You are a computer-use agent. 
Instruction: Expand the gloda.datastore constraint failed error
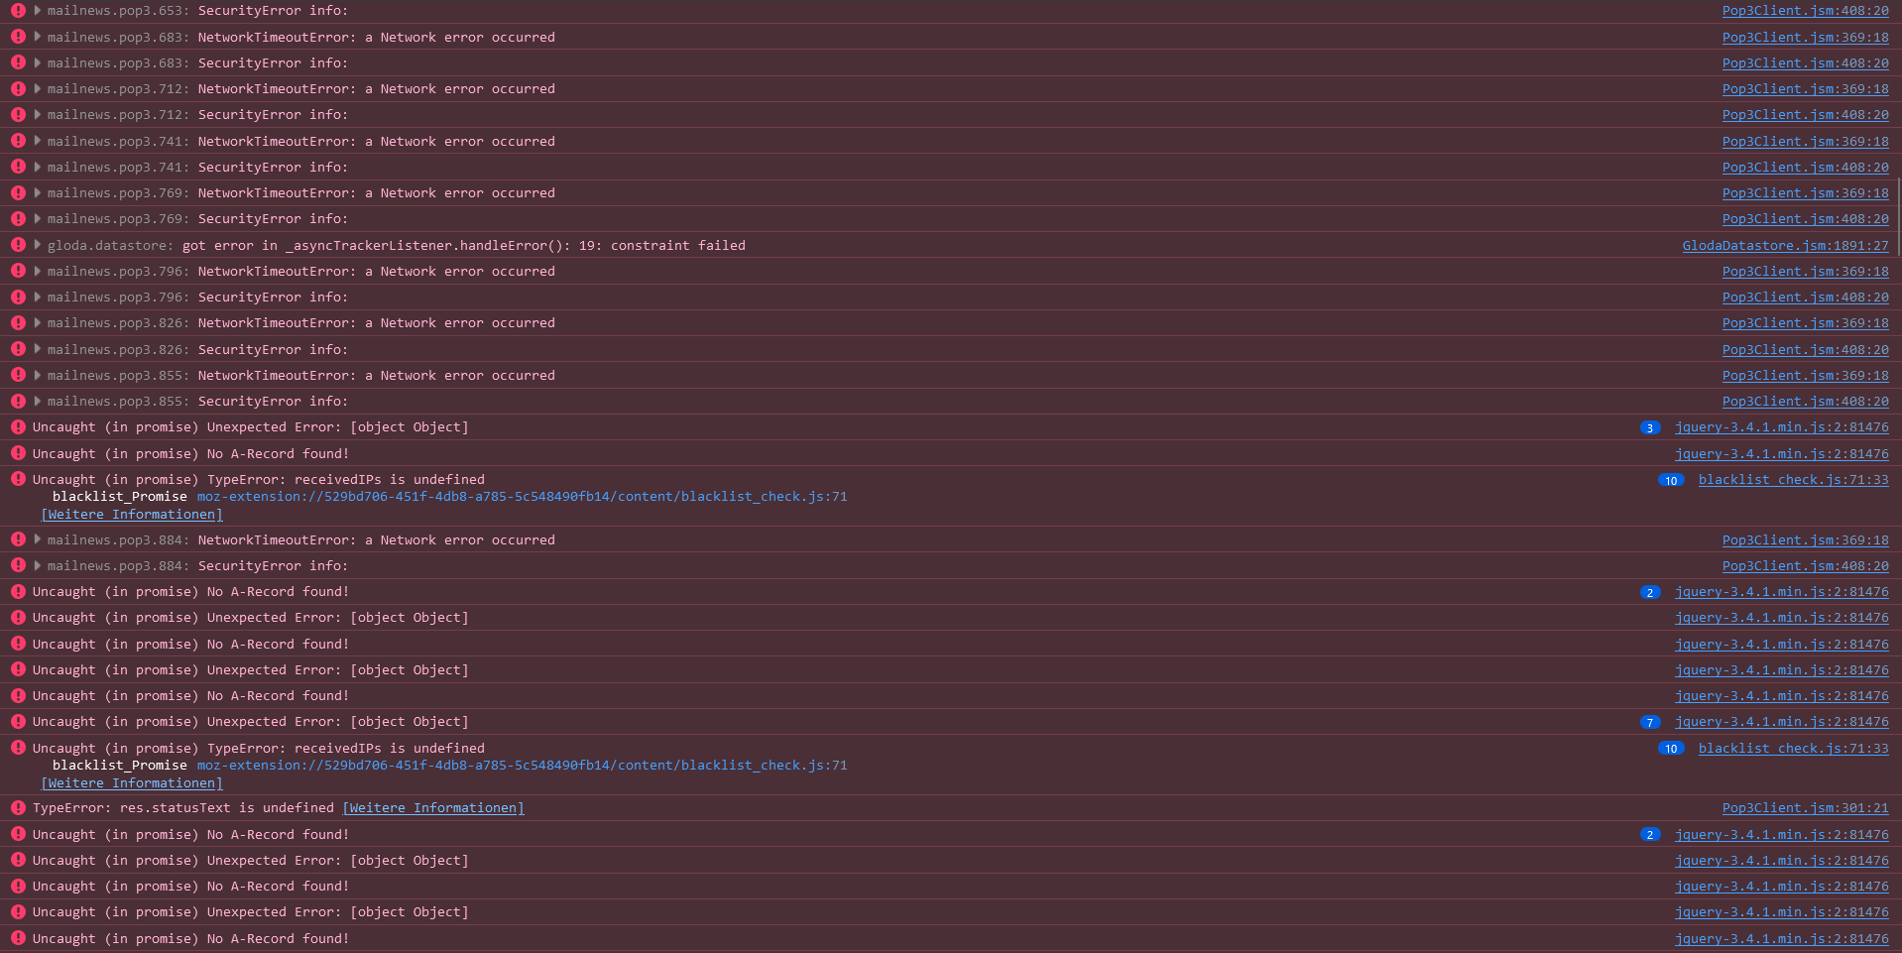point(38,245)
